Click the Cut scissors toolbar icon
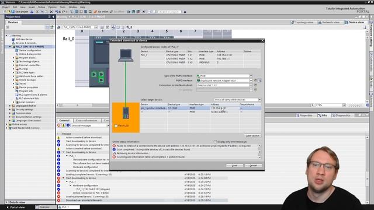Viewport: 374px width, 210px height. click(37, 12)
